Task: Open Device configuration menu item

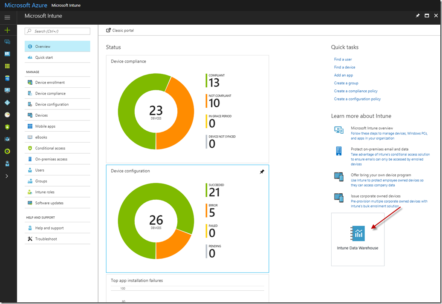Action: [58, 104]
